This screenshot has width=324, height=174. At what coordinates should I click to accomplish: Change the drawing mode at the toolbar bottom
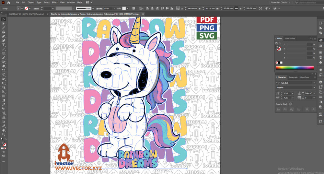(4, 152)
